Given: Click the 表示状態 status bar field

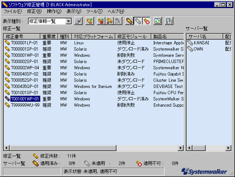Looking at the screenshot, I should tap(113, 172).
